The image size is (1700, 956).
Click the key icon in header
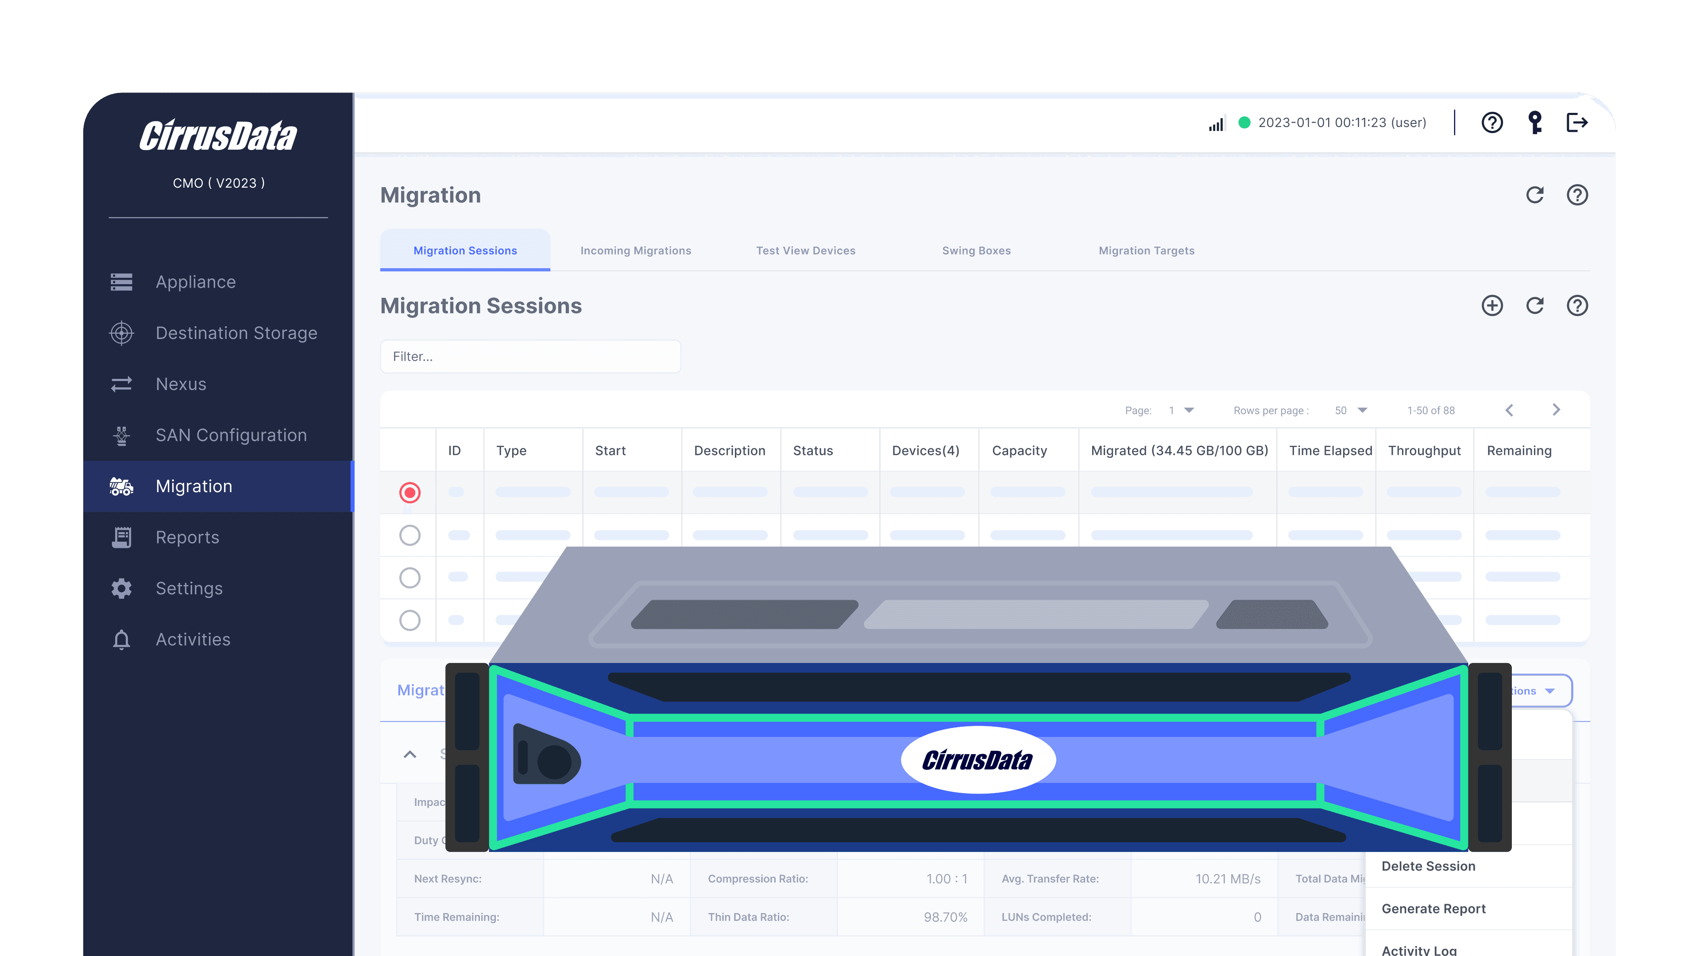click(x=1535, y=123)
